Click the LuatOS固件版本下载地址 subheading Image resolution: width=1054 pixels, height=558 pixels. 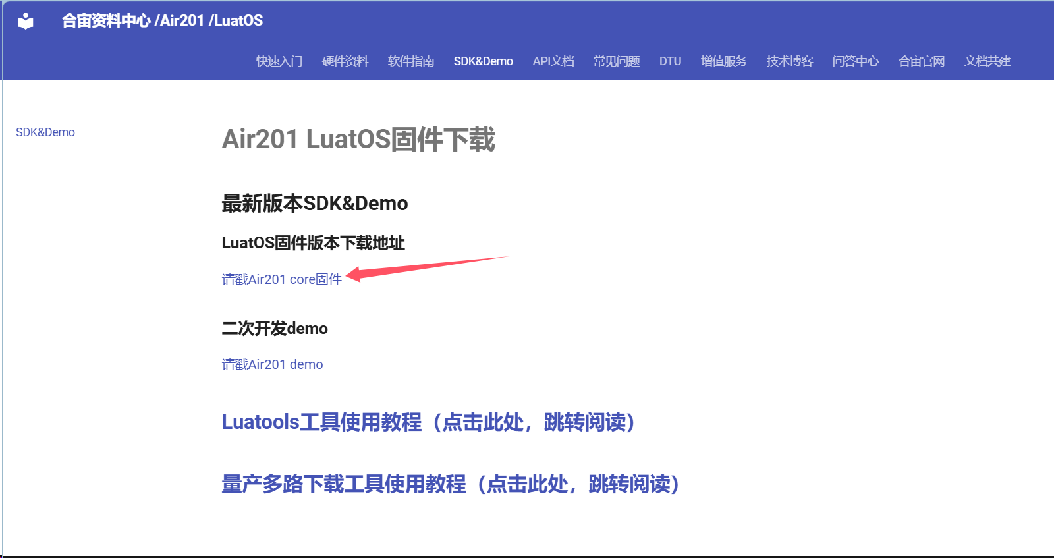click(314, 243)
